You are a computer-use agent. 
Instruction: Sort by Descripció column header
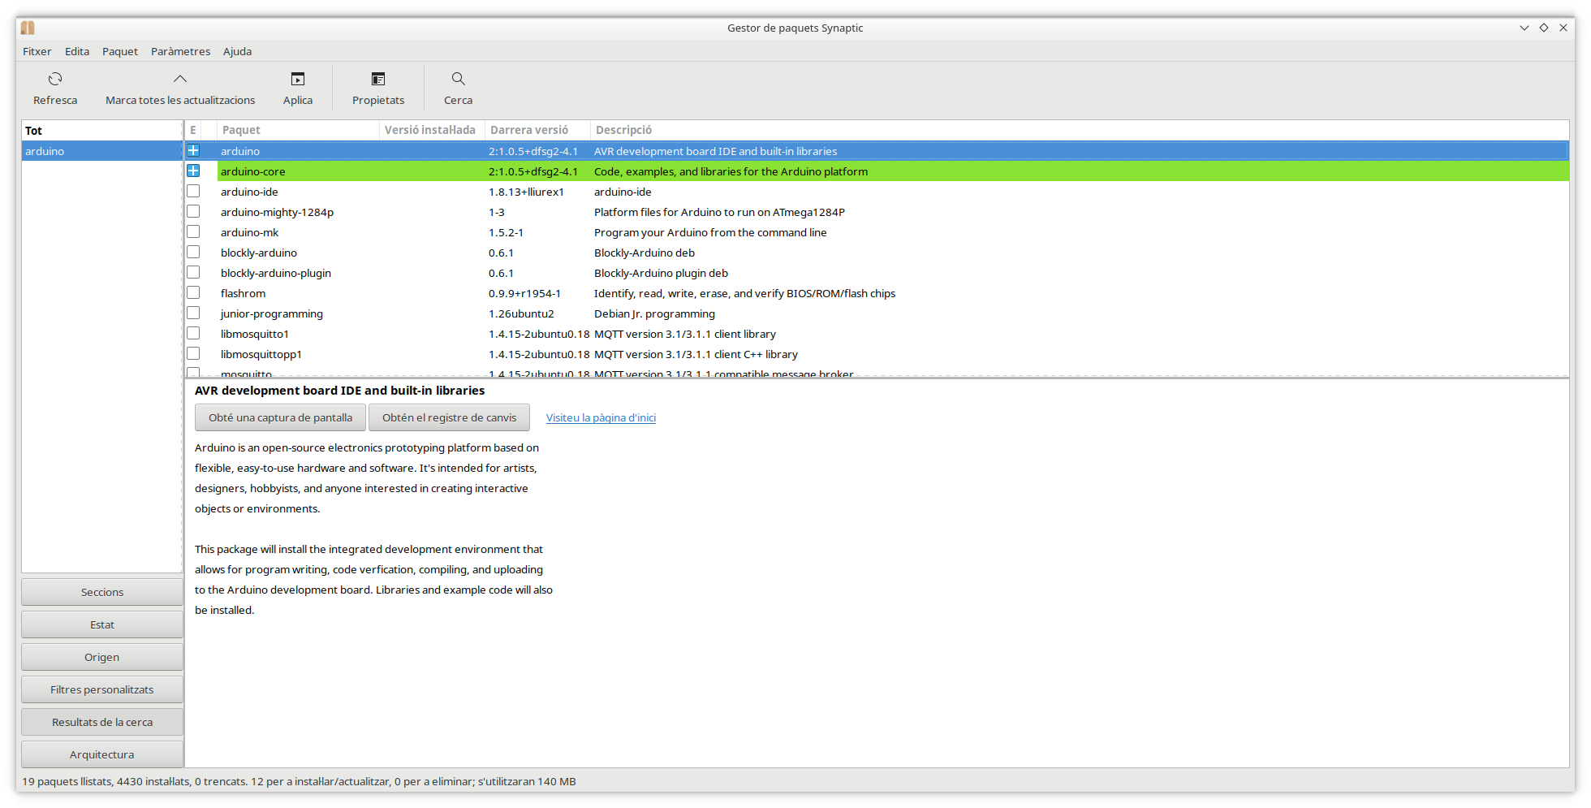[x=1079, y=130]
